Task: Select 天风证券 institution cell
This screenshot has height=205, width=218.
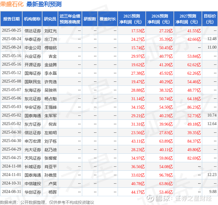Action: 33,158
